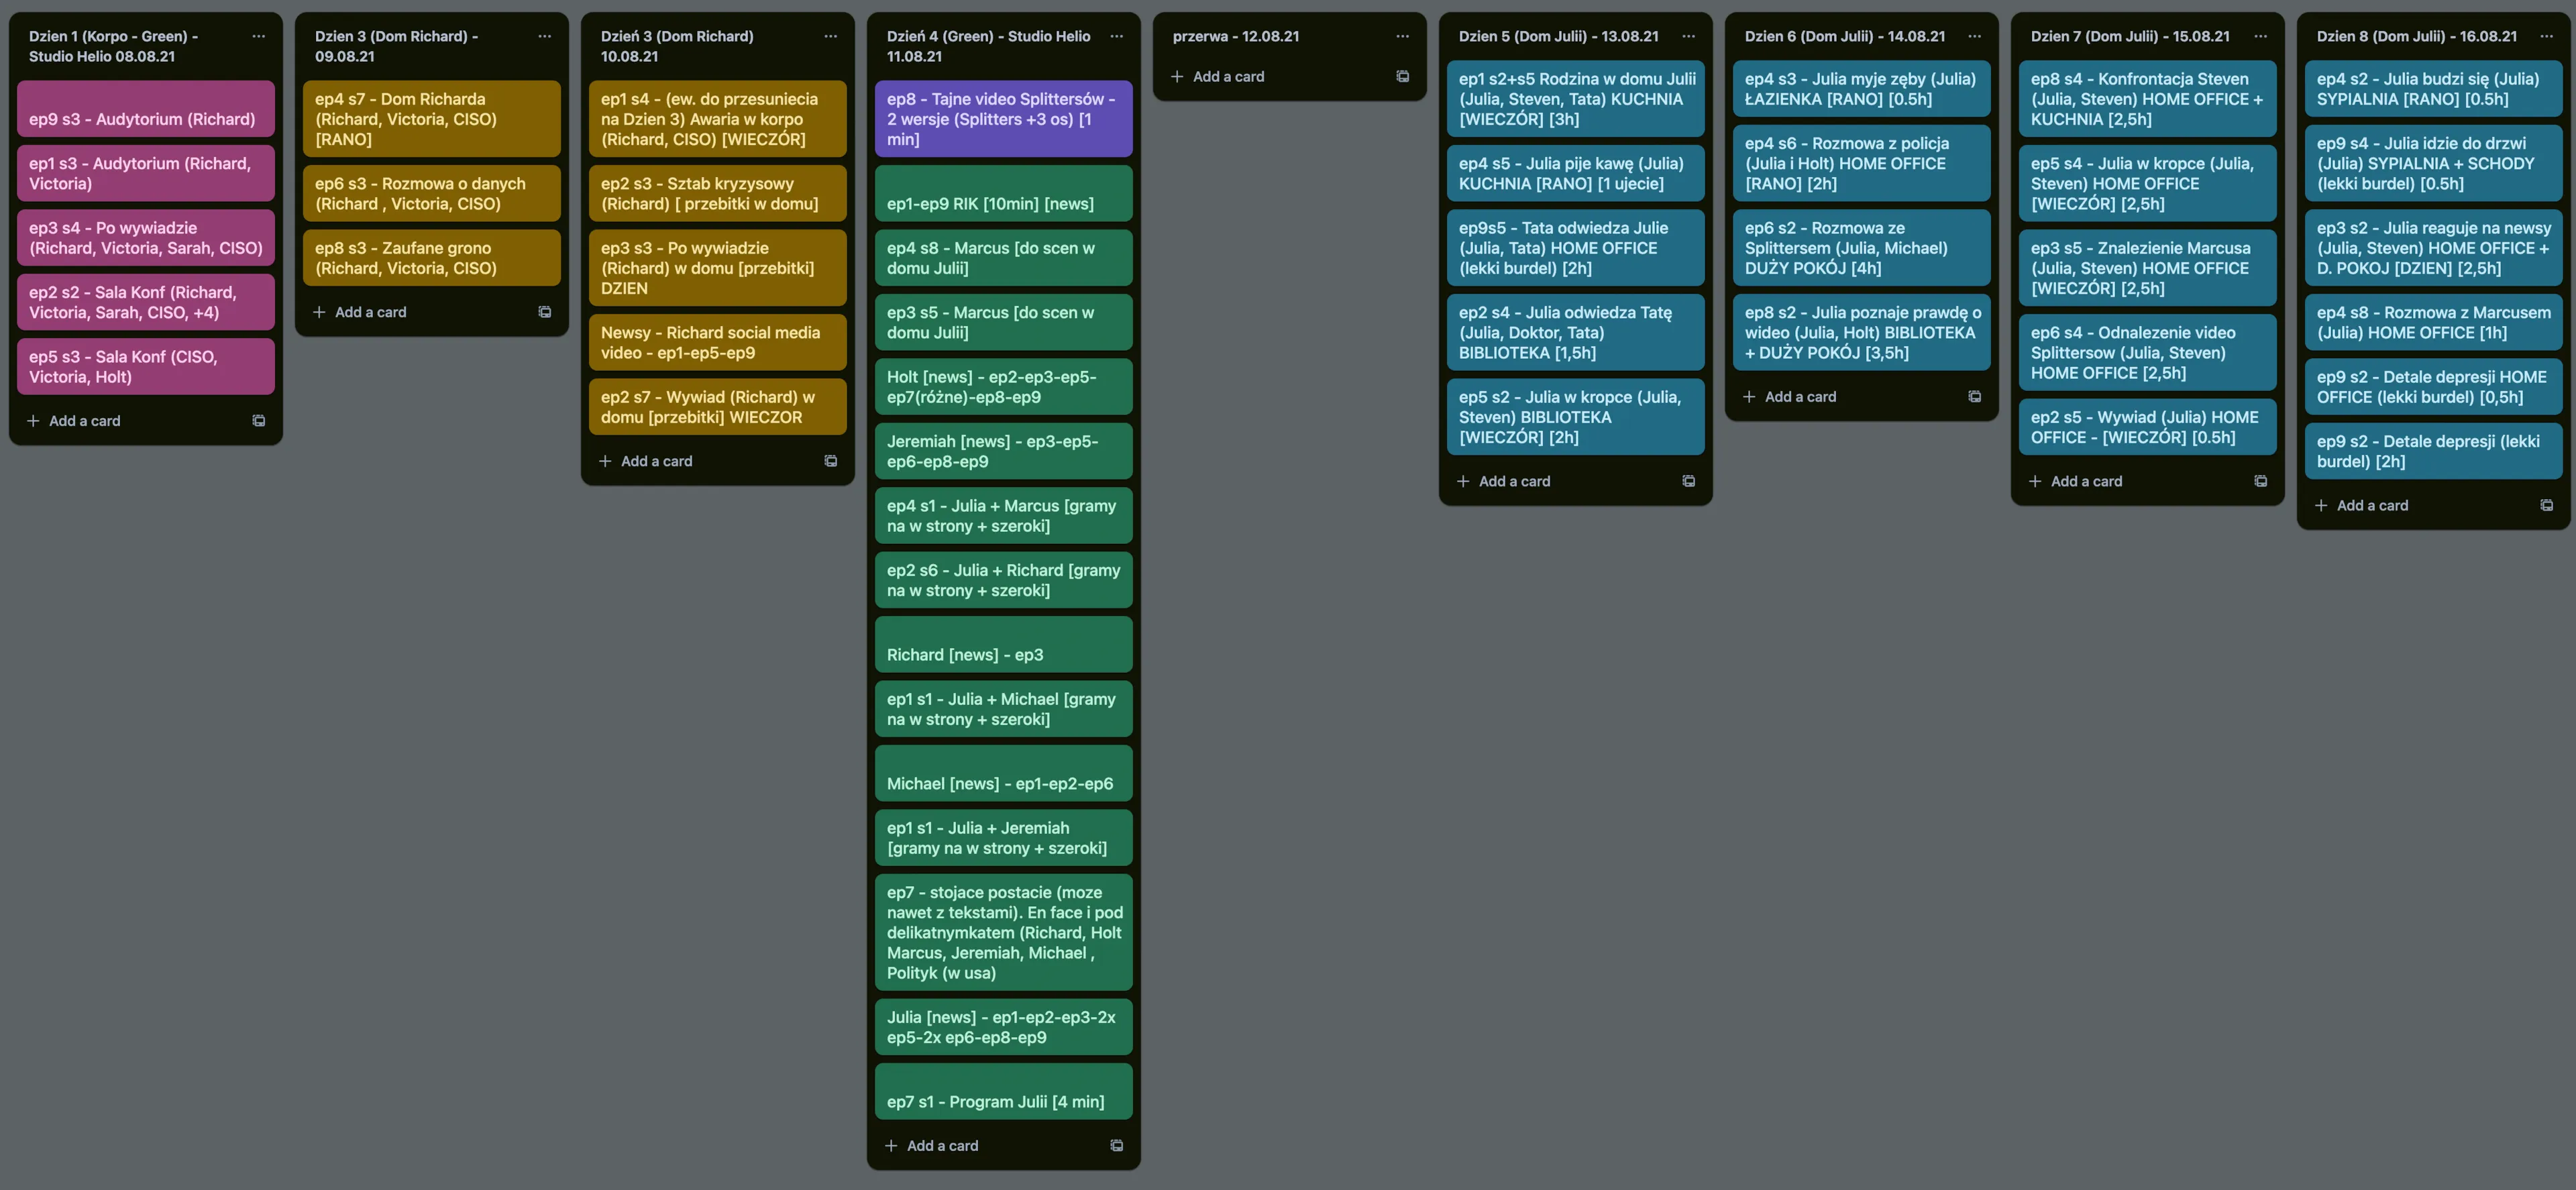
Task: Open card ep9 s3 - Audytorium (Richard)
Action: [x=145, y=109]
